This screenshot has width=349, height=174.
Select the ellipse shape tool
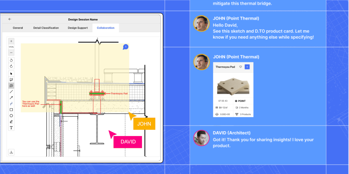11,116
